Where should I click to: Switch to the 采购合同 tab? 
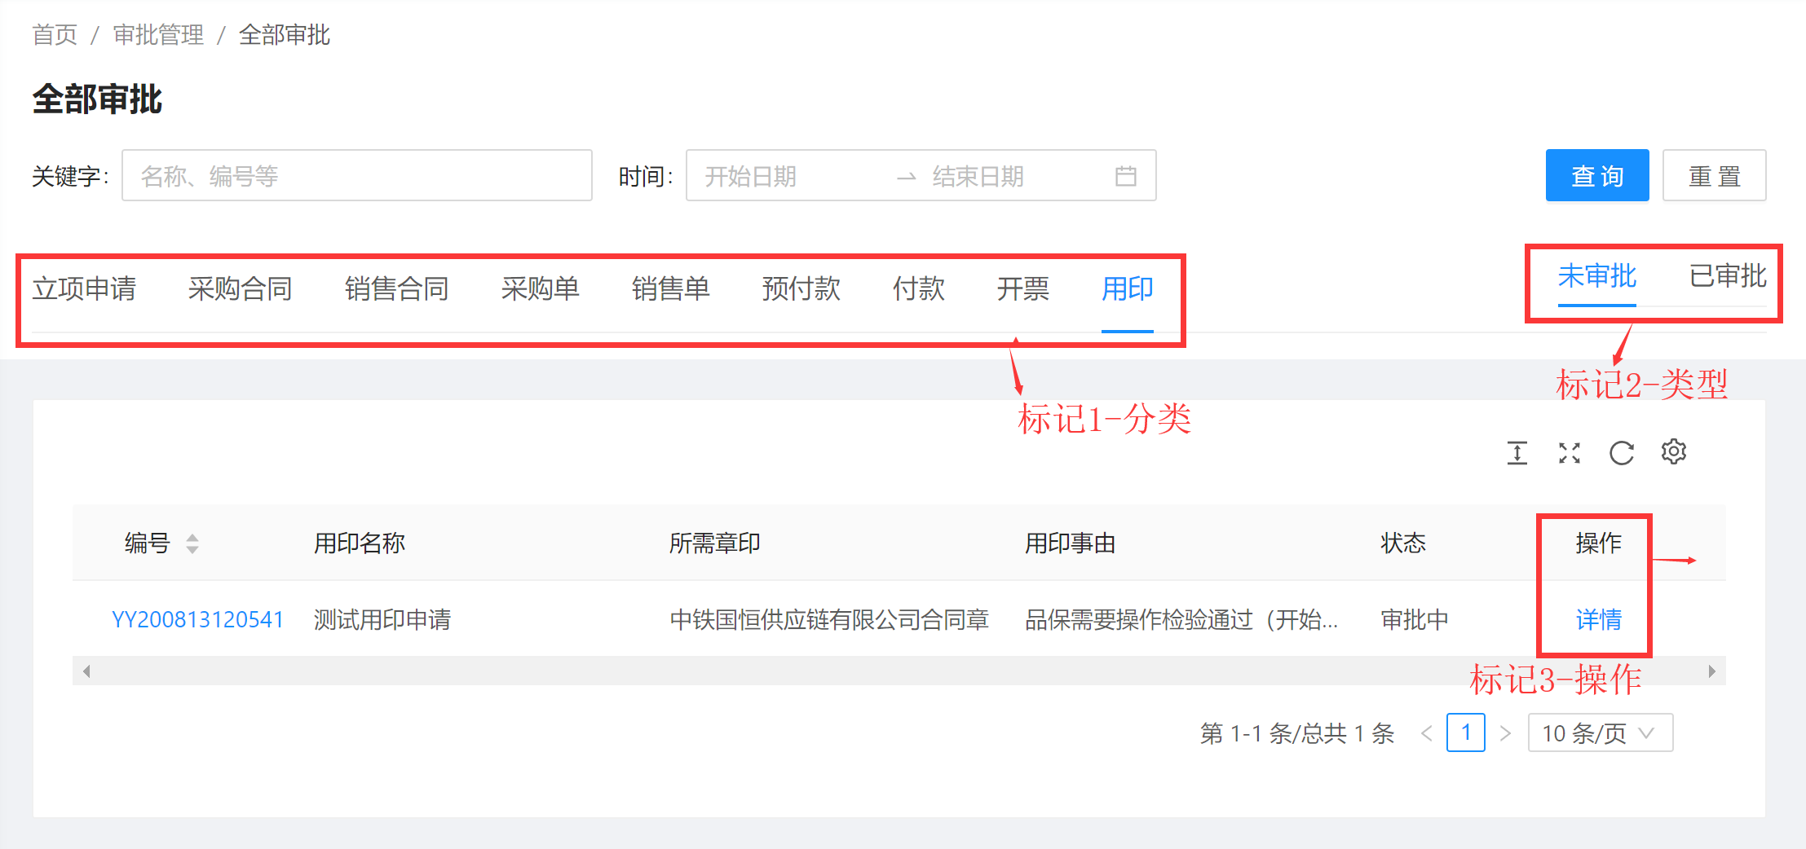click(x=240, y=288)
